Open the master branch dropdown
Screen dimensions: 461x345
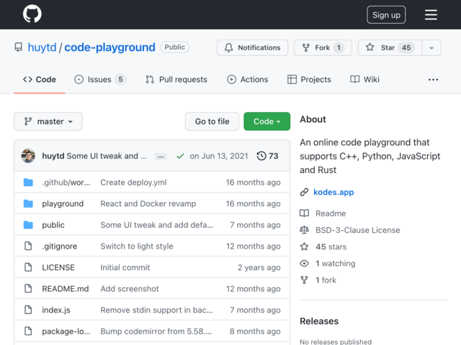point(48,121)
